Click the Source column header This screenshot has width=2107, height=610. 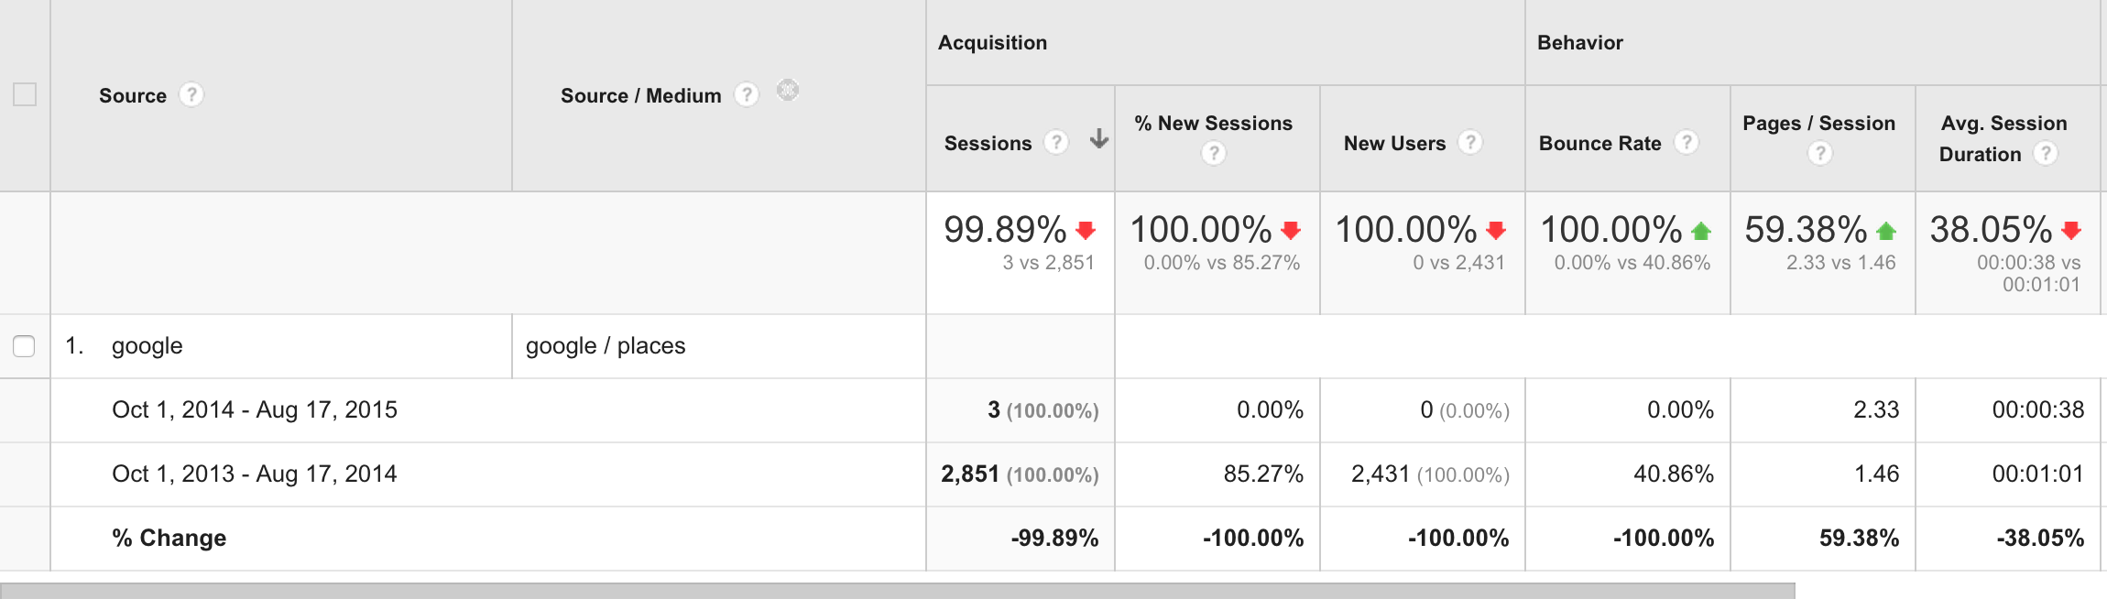(133, 96)
